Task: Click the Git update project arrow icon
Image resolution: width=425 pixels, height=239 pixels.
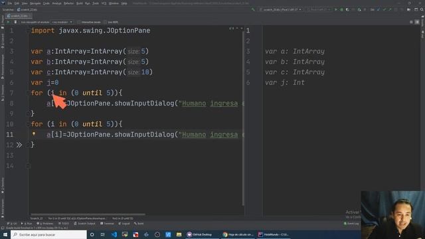Action: tap(379, 9)
